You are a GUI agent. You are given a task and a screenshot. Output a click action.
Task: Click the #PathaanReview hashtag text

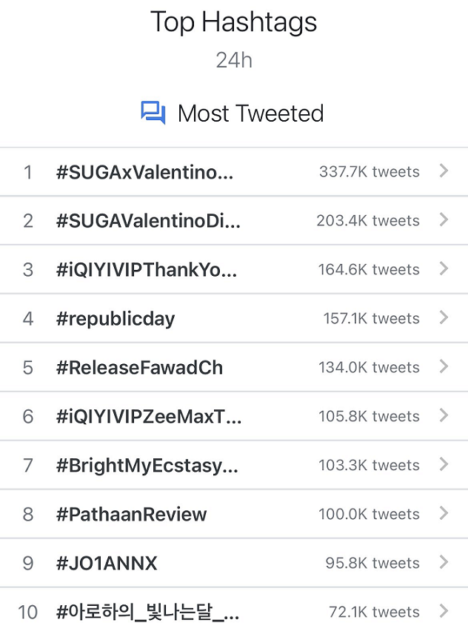click(132, 515)
